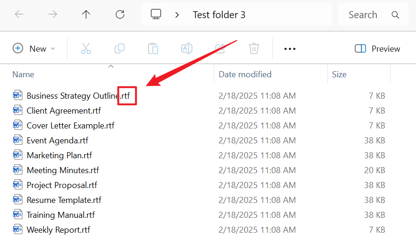Open the See more ellipsis menu

pos(290,49)
